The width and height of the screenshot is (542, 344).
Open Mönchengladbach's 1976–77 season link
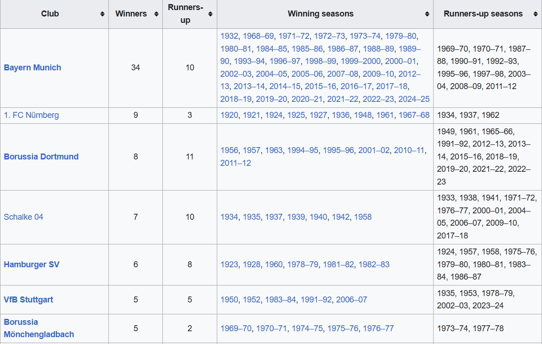[x=378, y=328]
